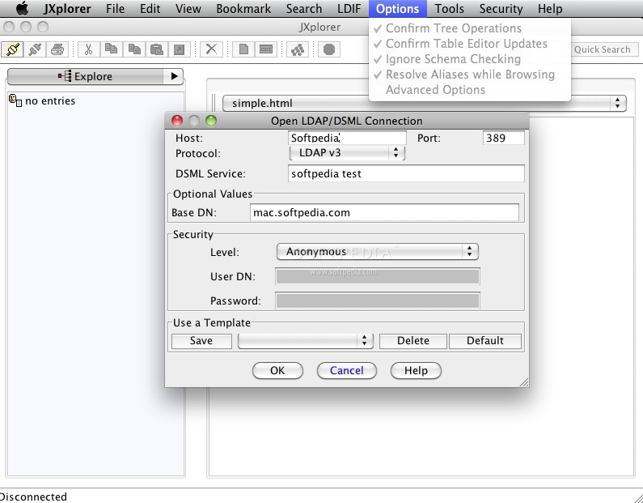Click the dialog's resize grip corner
This screenshot has height=503, width=643.
tap(524, 382)
